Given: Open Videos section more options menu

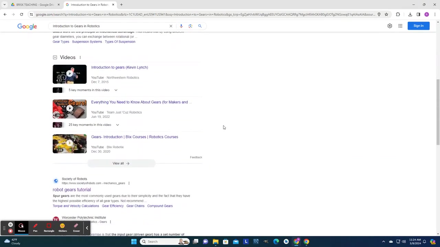Looking at the screenshot, I should click(x=80, y=58).
